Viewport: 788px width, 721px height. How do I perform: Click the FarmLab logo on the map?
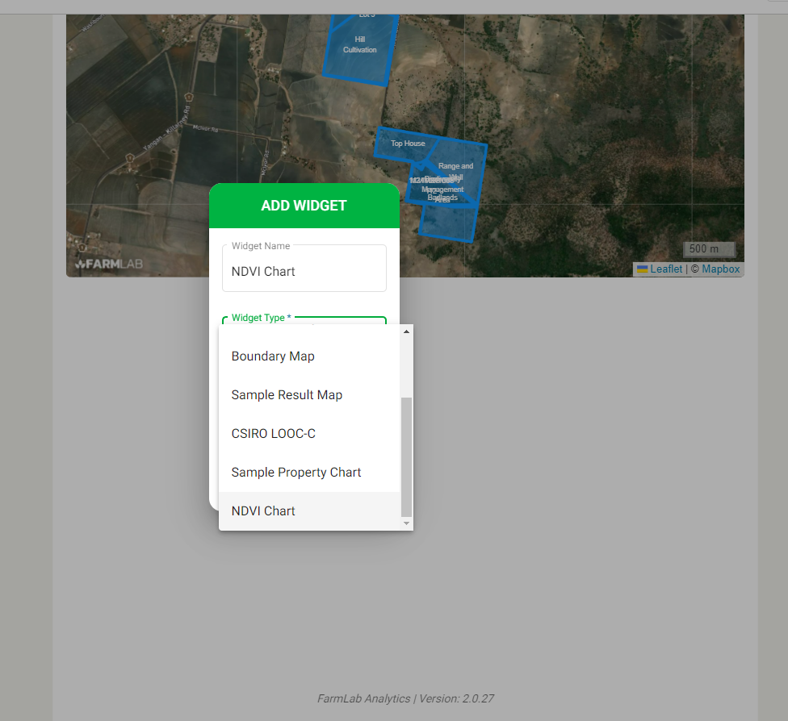click(108, 264)
